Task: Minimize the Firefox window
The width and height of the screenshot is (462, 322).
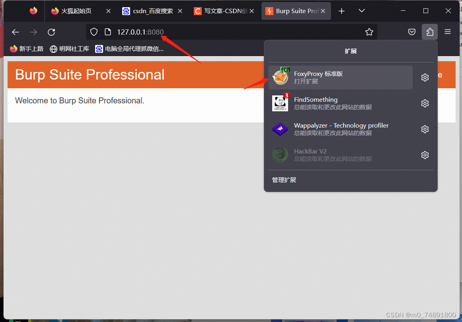Action: point(403,11)
